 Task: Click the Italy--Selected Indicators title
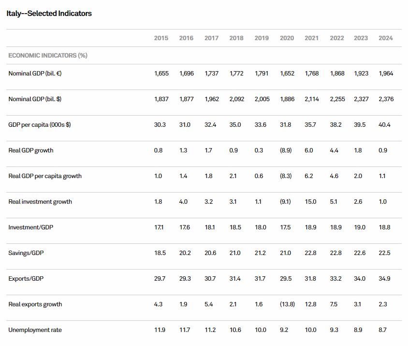pyautogui.click(x=49, y=14)
